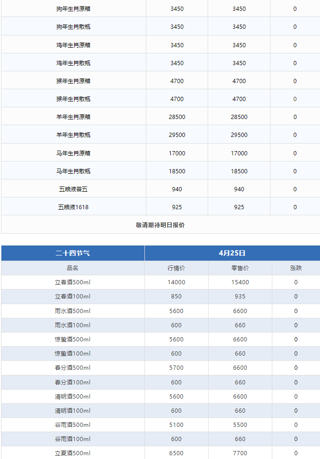Select the 立春酒500ml row name
Screen dimensions: 320x459
click(73, 282)
